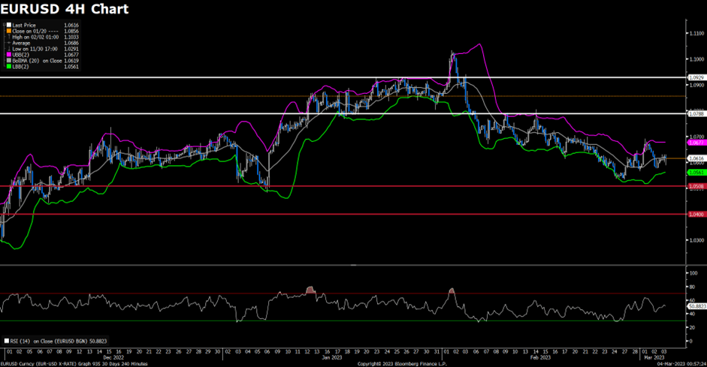
Task: Click the green 1.0561 lower band price tag
Action: (696, 172)
